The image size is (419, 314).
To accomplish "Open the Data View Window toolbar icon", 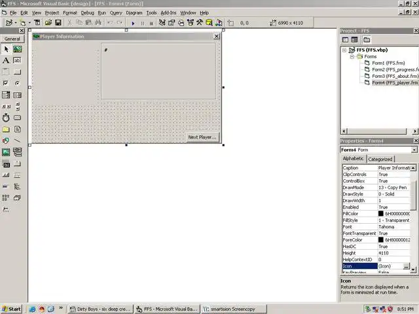I will pos(209,23).
